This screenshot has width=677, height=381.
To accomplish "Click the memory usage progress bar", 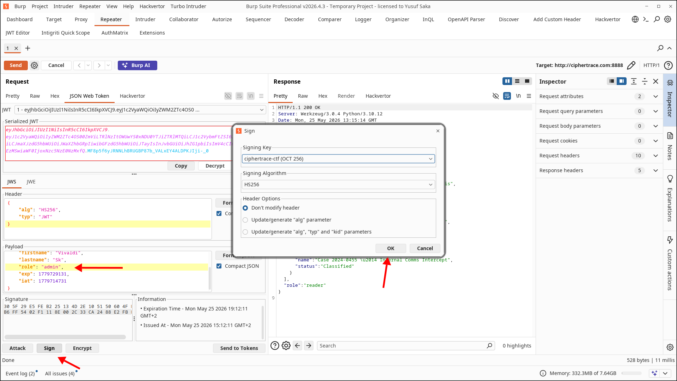I will 632,374.
